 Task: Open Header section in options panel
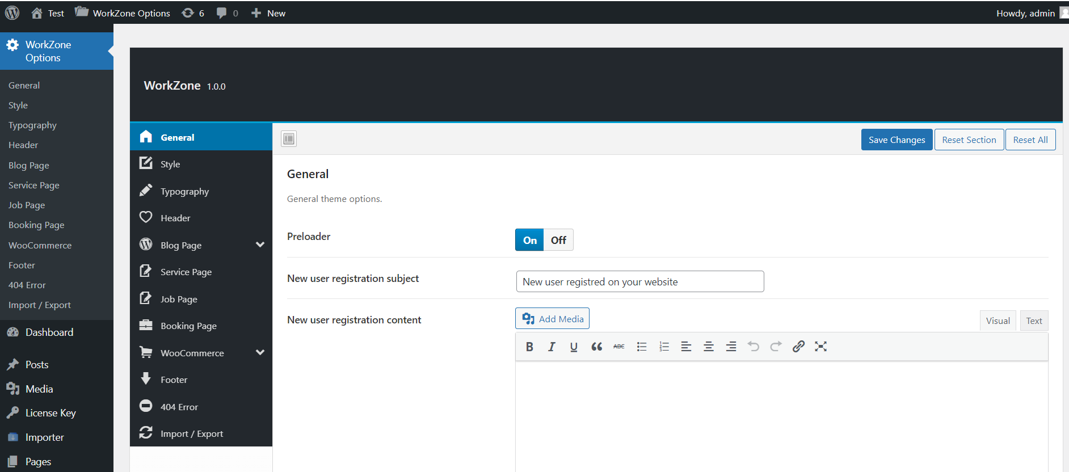pyautogui.click(x=201, y=218)
